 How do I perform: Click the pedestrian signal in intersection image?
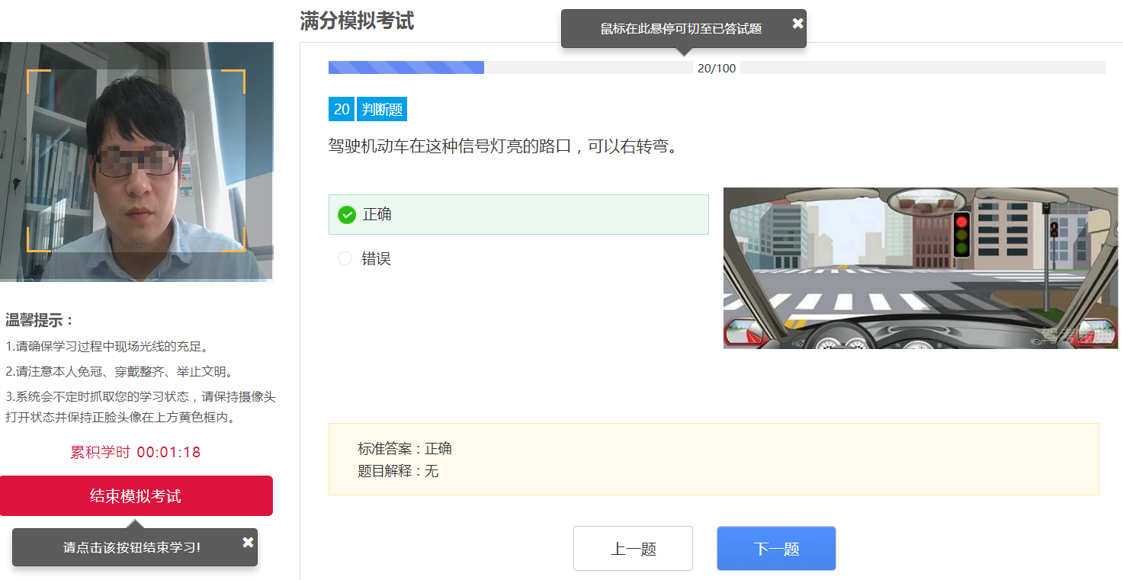pos(1054,228)
